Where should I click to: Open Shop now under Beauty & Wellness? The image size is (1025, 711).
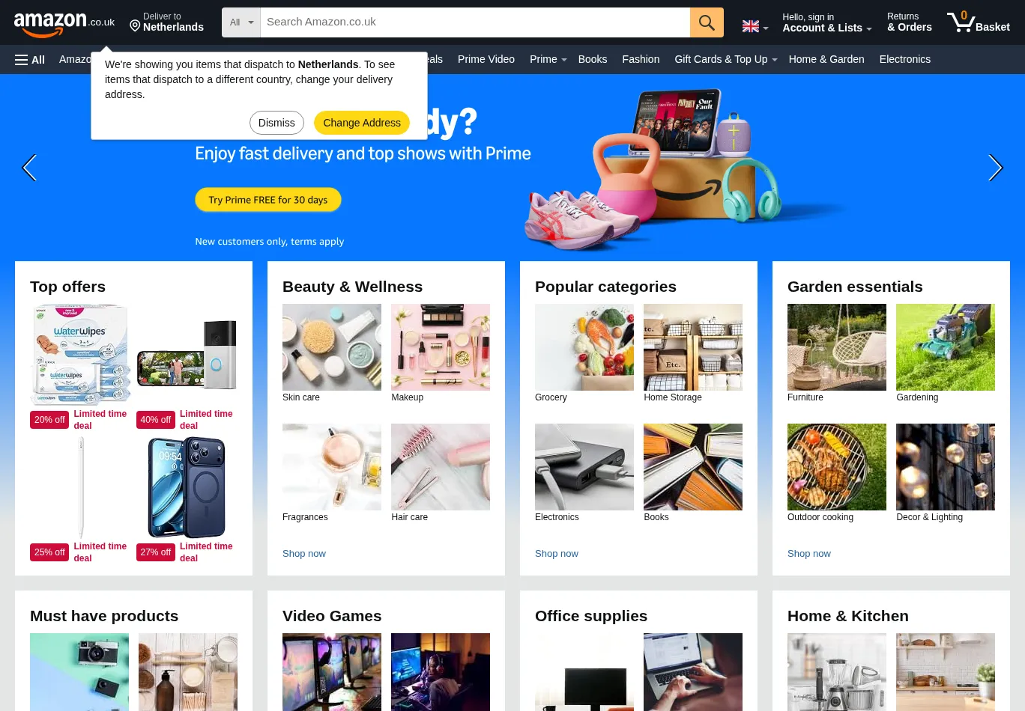(304, 554)
